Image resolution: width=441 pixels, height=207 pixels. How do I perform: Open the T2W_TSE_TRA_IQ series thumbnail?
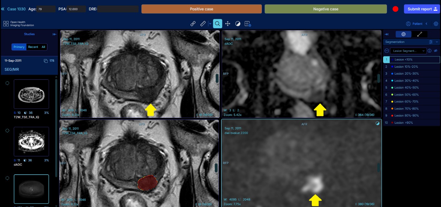tap(31, 94)
